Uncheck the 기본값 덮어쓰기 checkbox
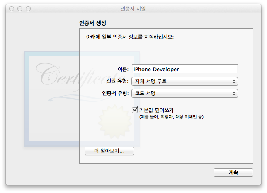 pyautogui.click(x=135, y=110)
